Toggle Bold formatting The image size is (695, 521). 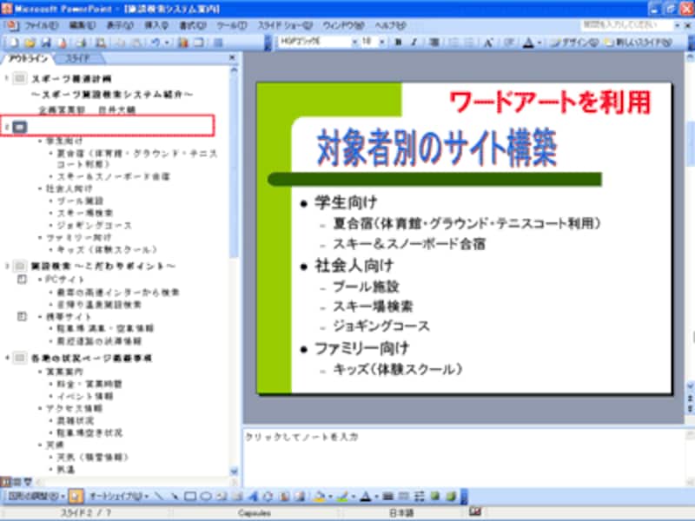click(398, 42)
